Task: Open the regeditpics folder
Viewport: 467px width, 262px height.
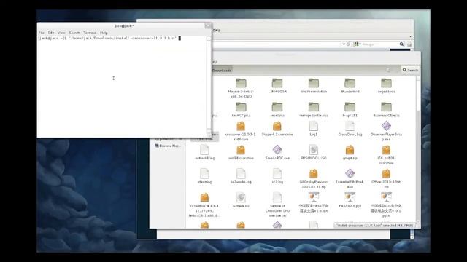Action: [386, 86]
